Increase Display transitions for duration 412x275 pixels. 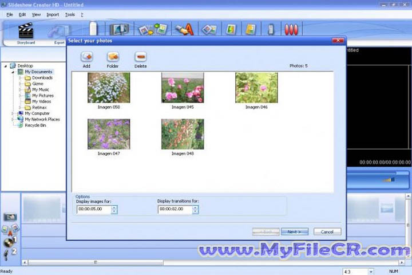coord(195,207)
